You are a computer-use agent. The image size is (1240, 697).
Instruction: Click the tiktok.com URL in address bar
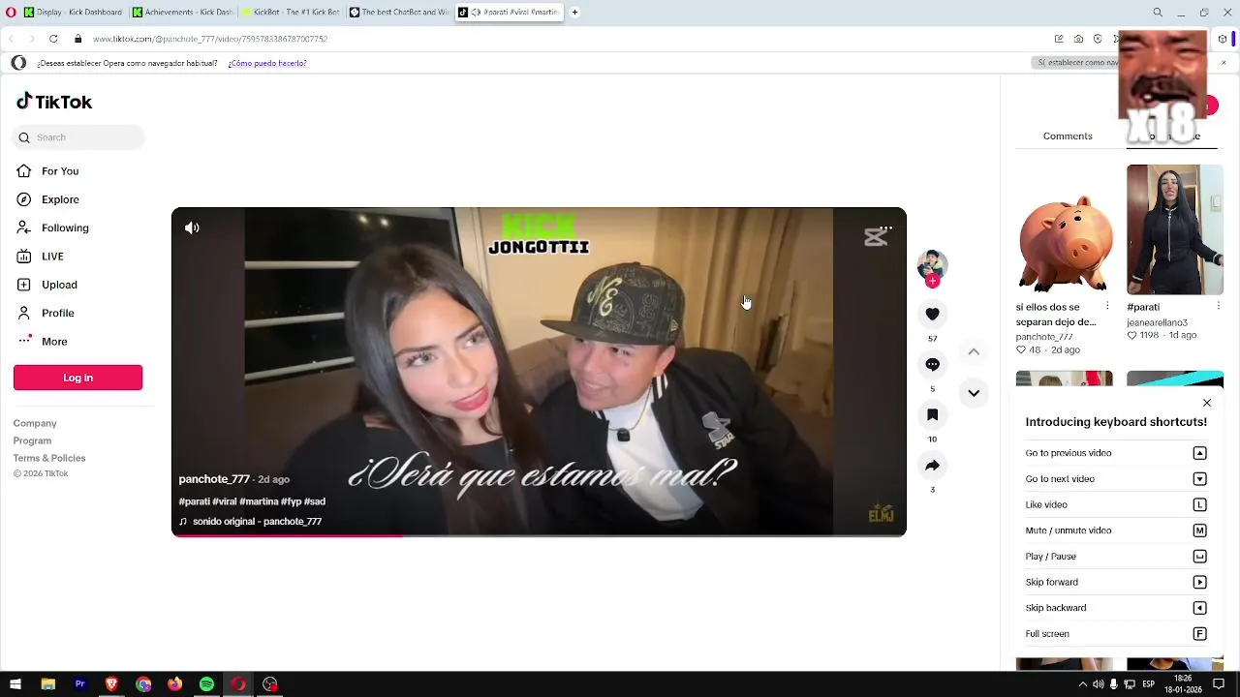210,39
